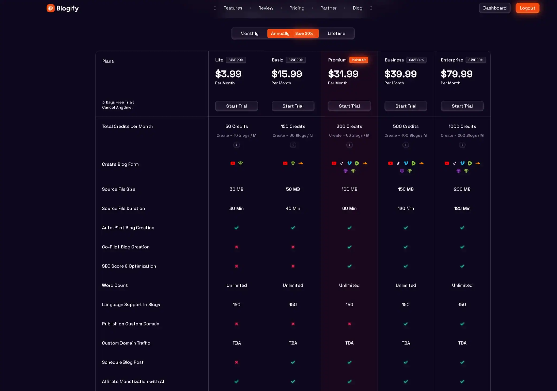The width and height of the screenshot is (557, 391).
Task: Open credits info tooltip under Premium plan
Action: [x=349, y=145]
